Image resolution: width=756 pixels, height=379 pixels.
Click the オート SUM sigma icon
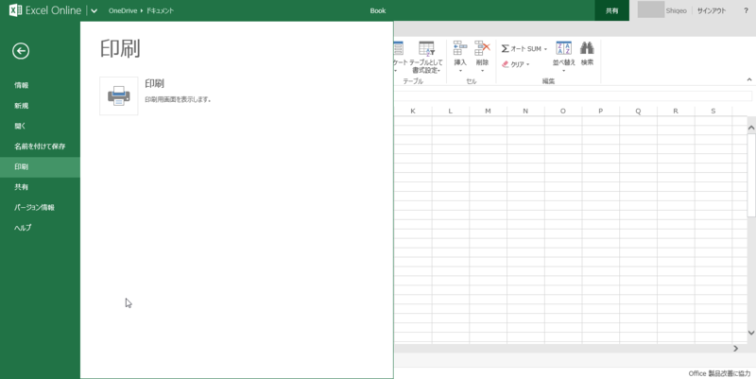click(x=505, y=49)
